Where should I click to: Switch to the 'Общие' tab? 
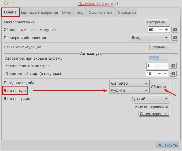coord(10,12)
